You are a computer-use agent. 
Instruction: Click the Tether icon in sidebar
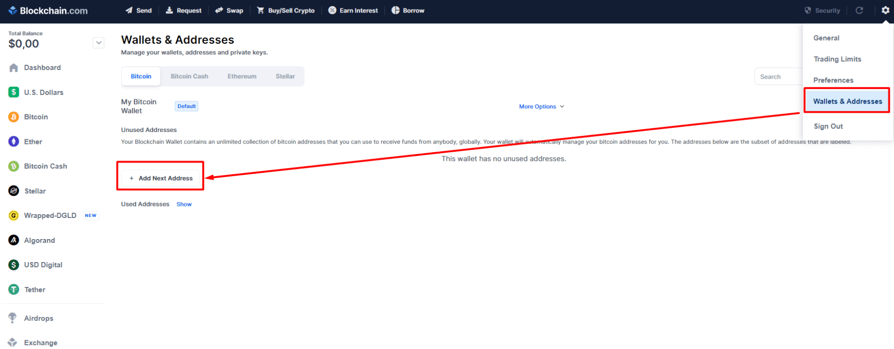pos(14,289)
